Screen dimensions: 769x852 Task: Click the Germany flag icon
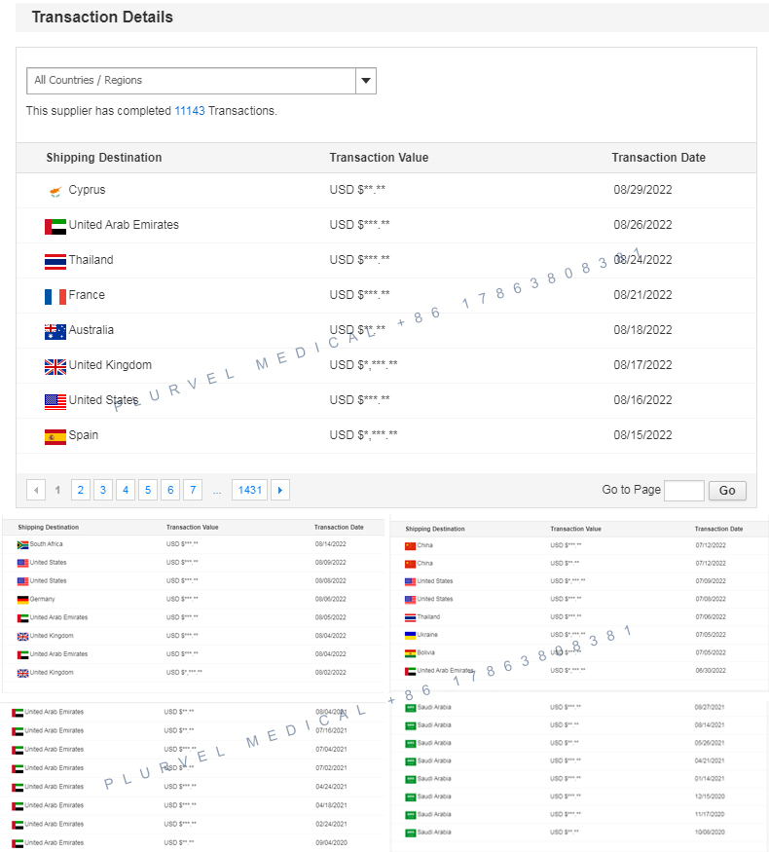22,600
